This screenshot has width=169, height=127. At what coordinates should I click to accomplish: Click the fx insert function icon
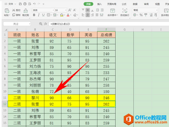46,24
